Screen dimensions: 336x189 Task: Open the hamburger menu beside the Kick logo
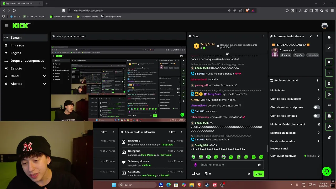pos(7,26)
